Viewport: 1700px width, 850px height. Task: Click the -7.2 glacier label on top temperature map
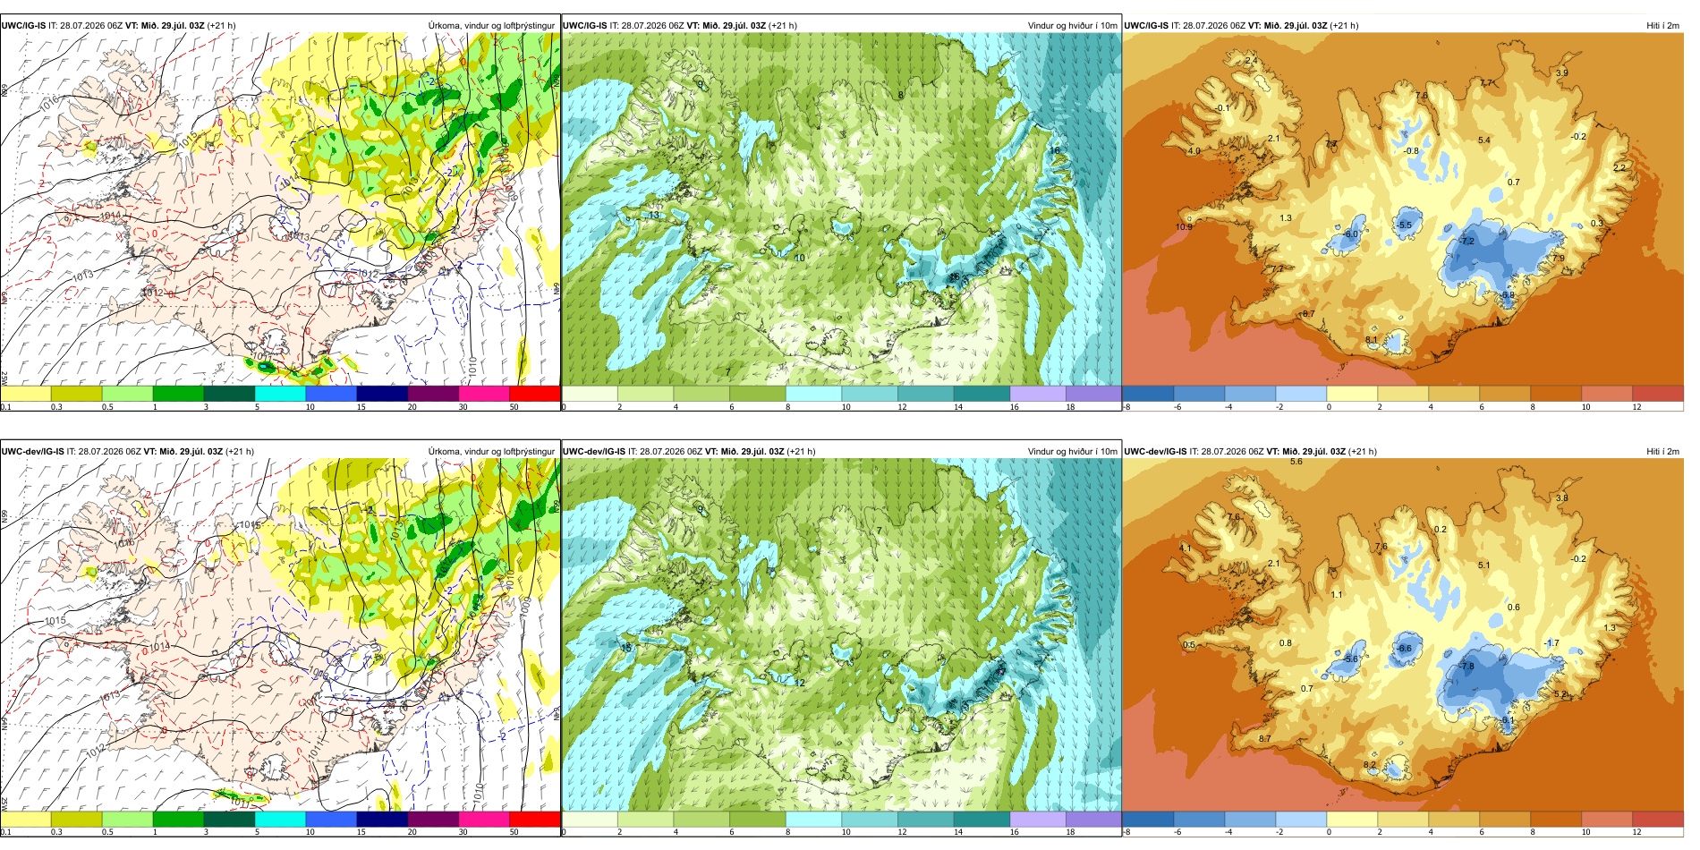coord(1466,242)
